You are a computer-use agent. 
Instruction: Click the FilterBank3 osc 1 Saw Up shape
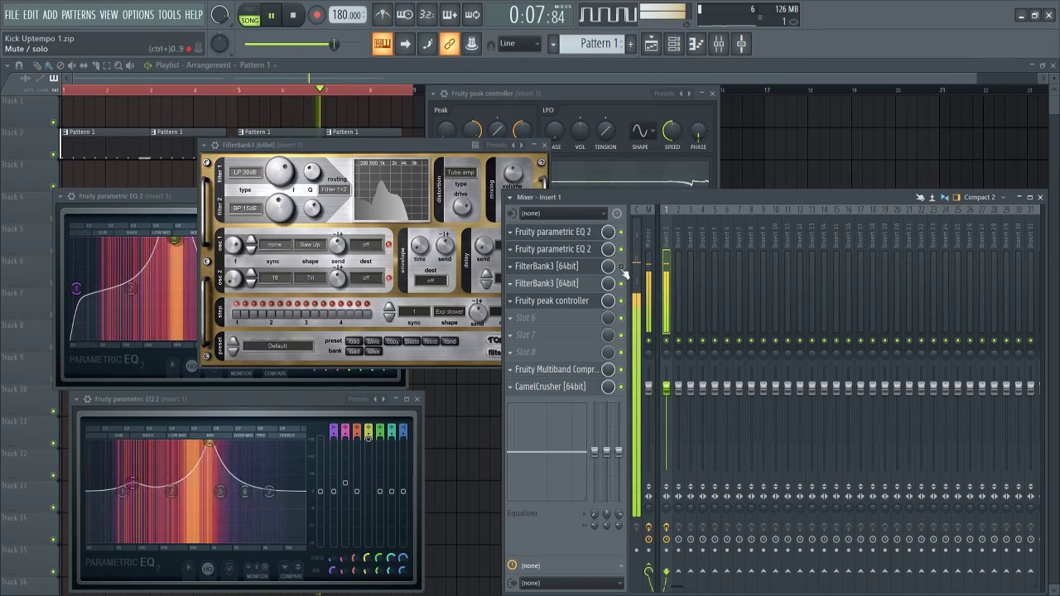click(x=310, y=245)
